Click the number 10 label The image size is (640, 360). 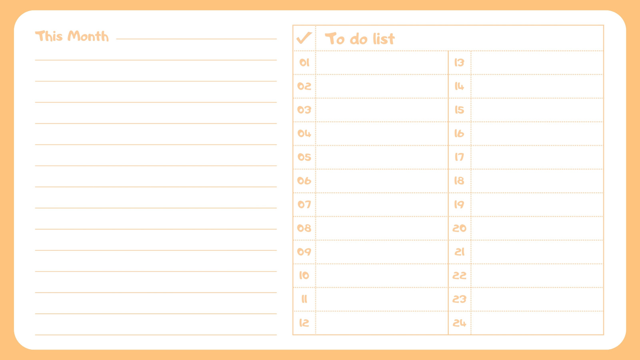click(304, 275)
